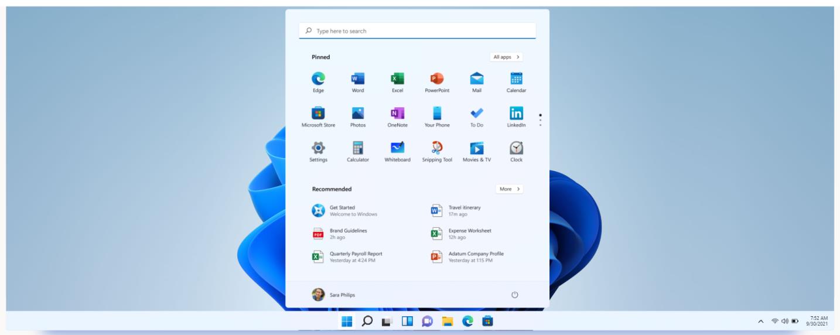This screenshot has width=840, height=335.
Task: Open the Calendar app
Action: pos(516,82)
